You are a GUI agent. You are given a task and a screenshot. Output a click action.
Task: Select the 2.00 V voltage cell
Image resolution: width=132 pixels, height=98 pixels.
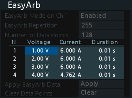tap(42, 59)
